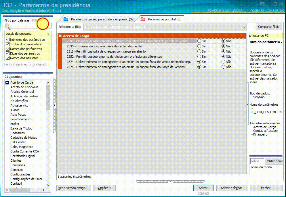The height and width of the screenshot is (197, 286).
Task: Select Baixa de Títulos subject
Action: [x=21, y=128]
